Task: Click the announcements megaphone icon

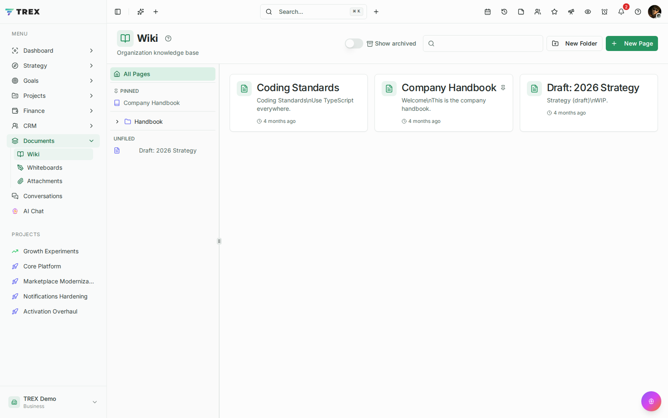Action: click(x=571, y=12)
